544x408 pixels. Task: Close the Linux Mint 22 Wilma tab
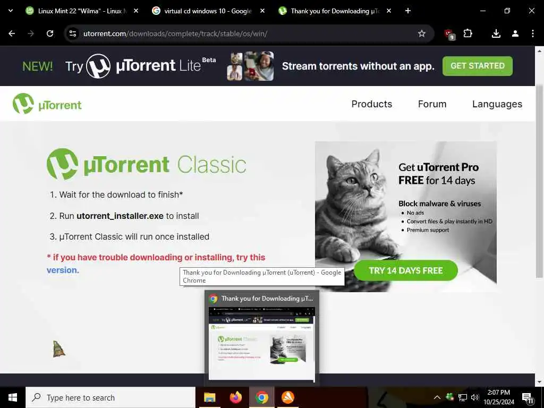click(136, 11)
